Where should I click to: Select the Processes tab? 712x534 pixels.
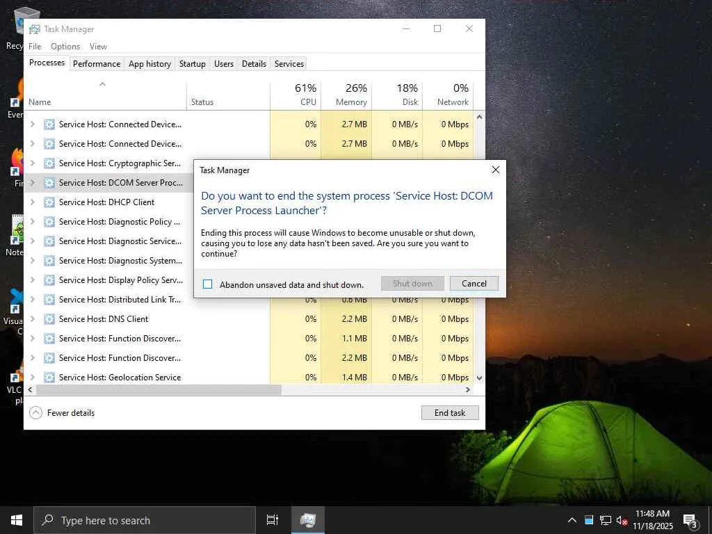[x=47, y=63]
